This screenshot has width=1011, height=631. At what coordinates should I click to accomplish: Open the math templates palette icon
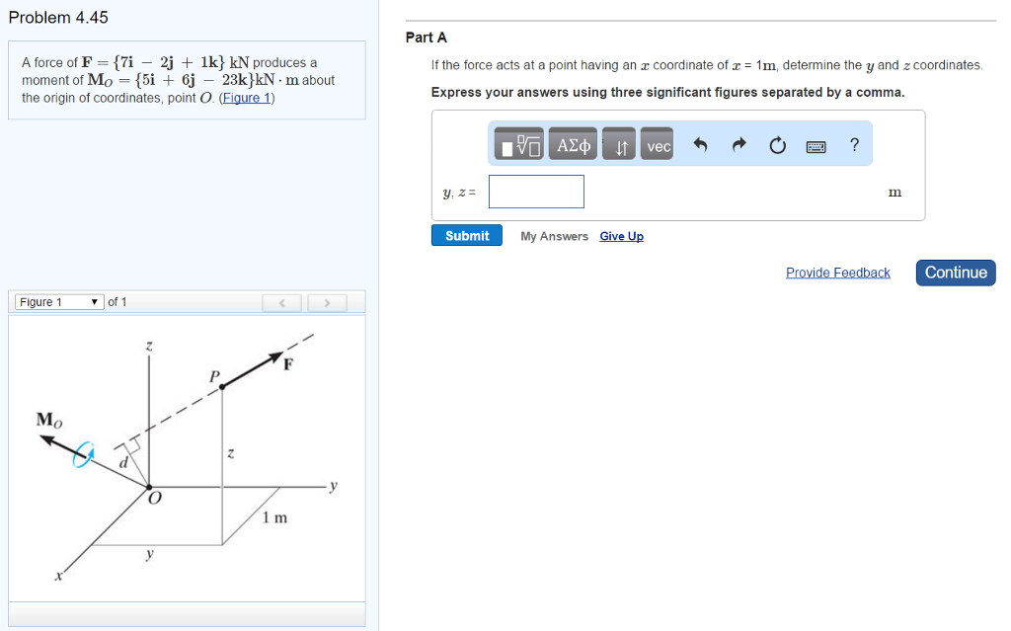point(516,143)
